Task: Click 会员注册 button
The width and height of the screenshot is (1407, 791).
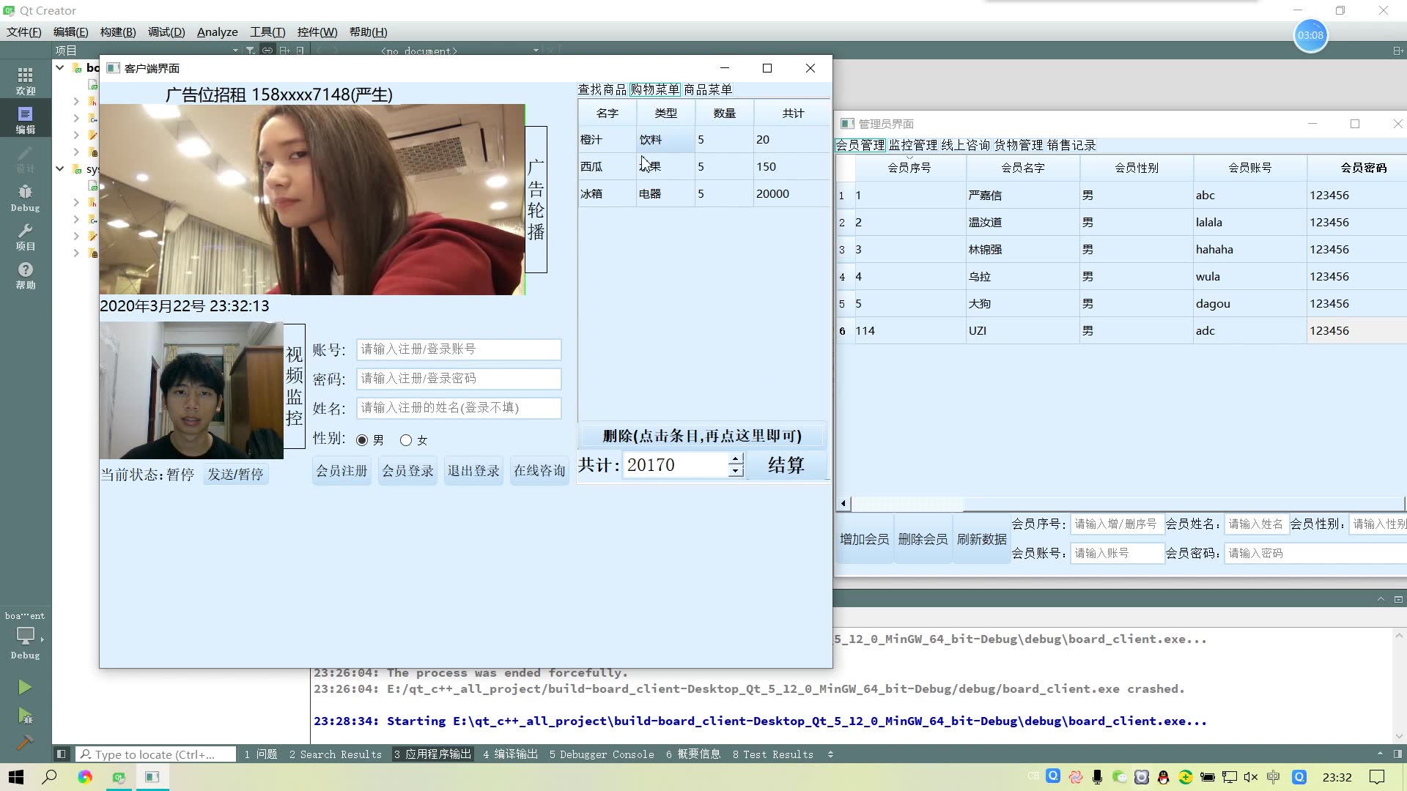Action: [341, 471]
